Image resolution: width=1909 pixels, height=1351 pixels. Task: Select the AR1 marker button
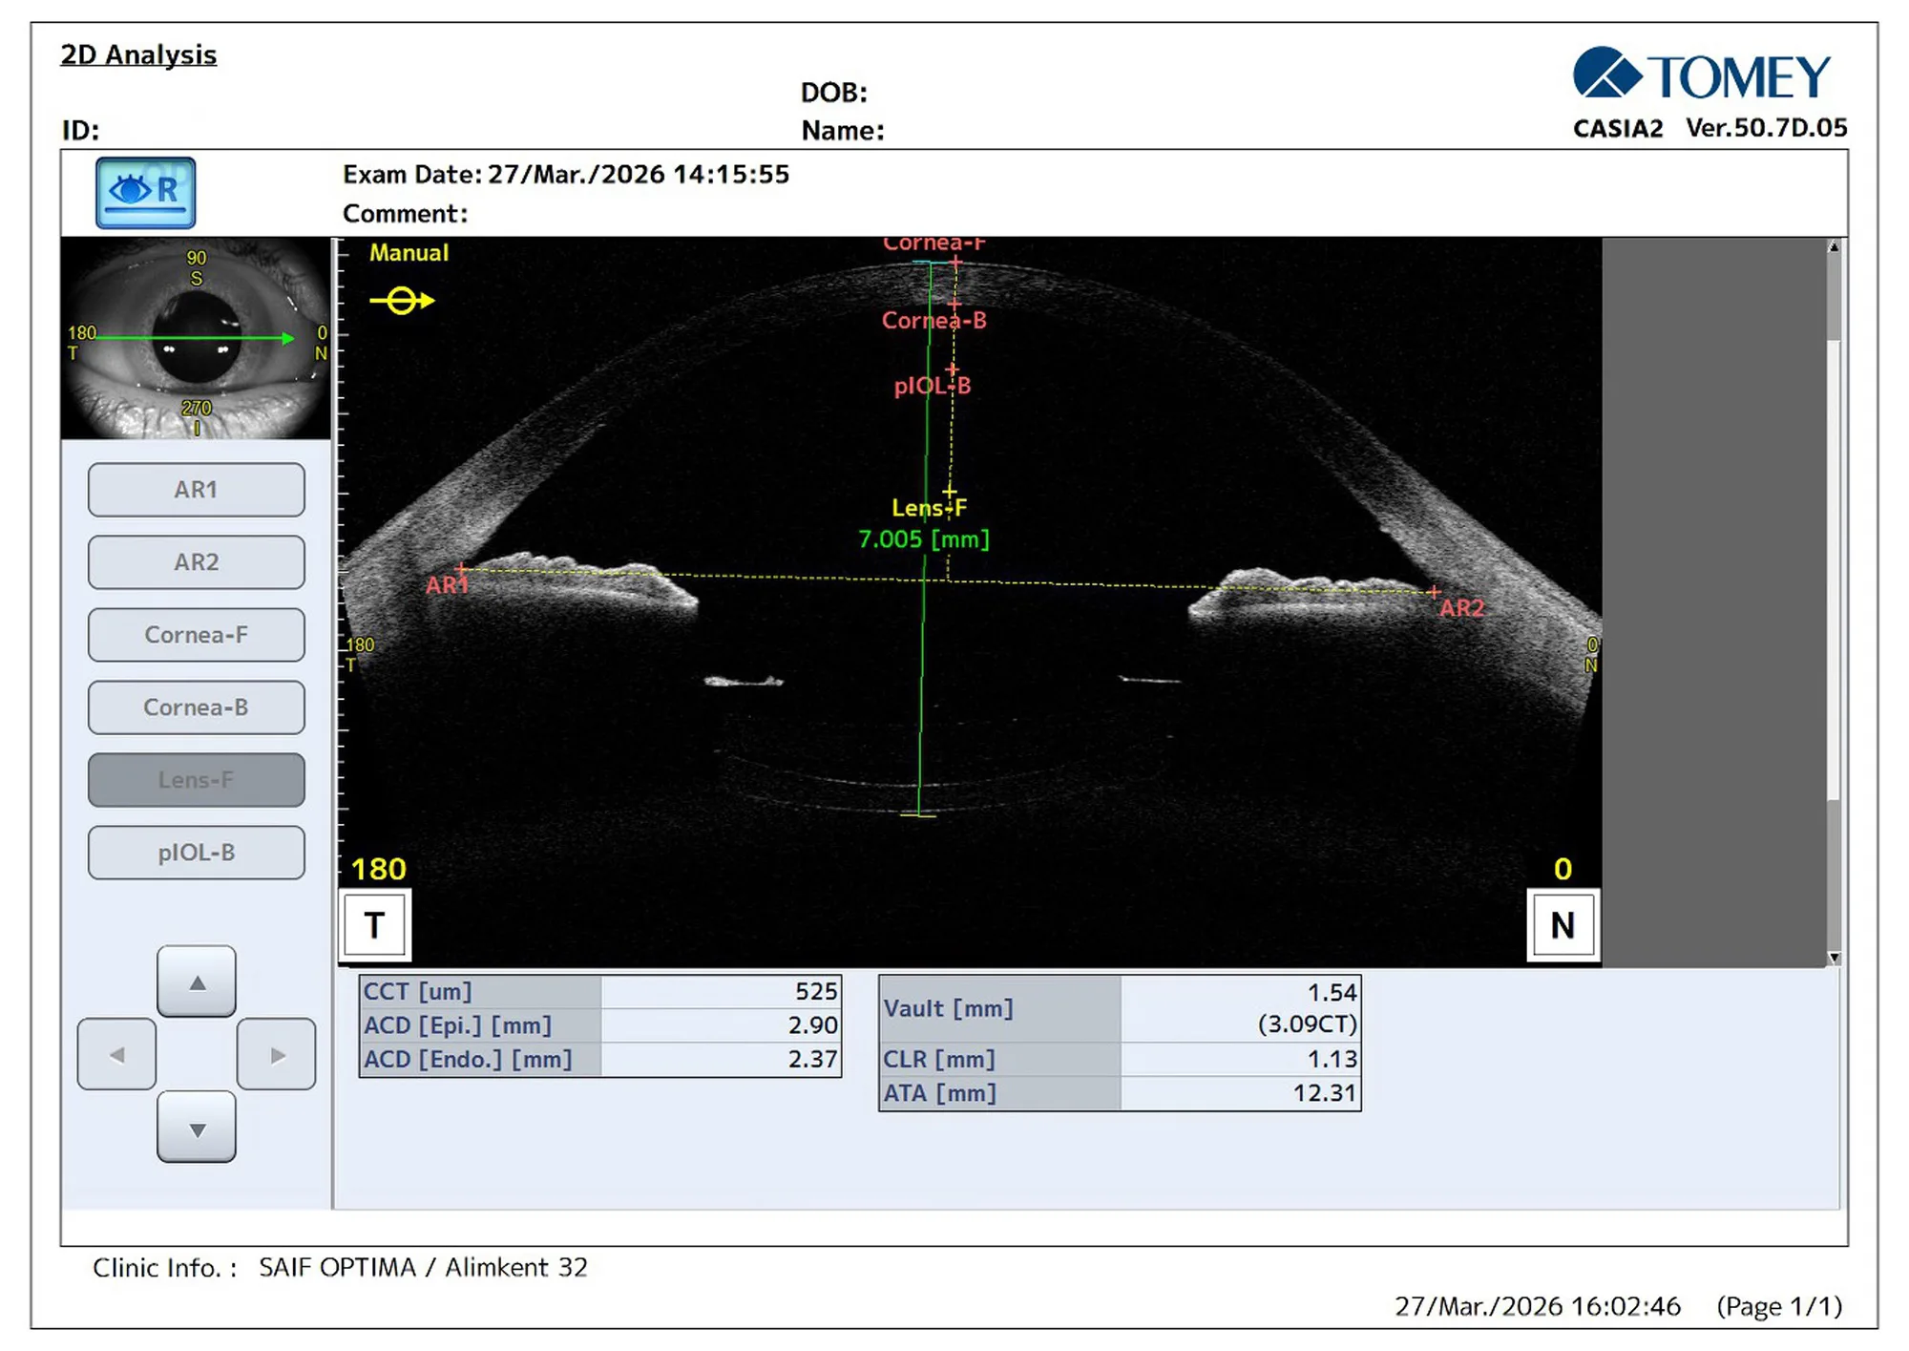coord(197,490)
